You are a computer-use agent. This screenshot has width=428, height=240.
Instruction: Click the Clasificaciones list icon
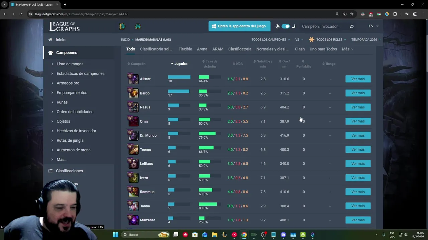[x=50, y=171]
